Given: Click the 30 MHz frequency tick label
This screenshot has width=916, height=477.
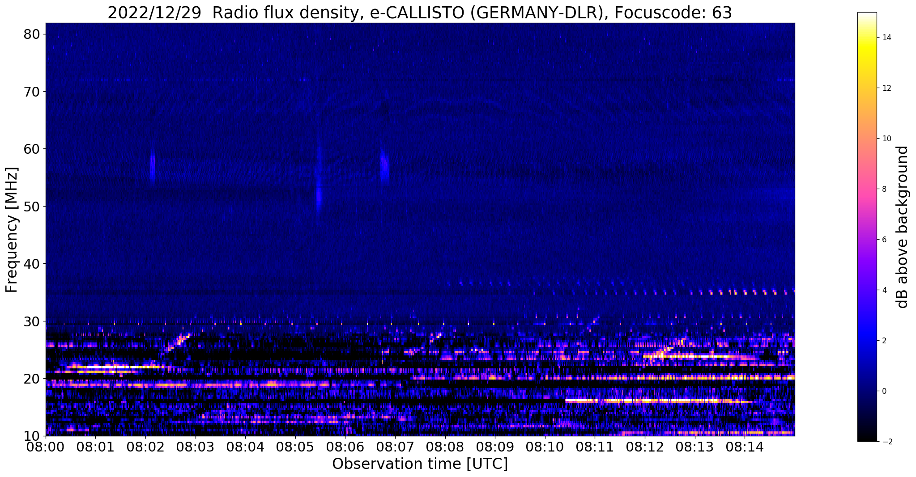Looking at the screenshot, I should 32,321.
